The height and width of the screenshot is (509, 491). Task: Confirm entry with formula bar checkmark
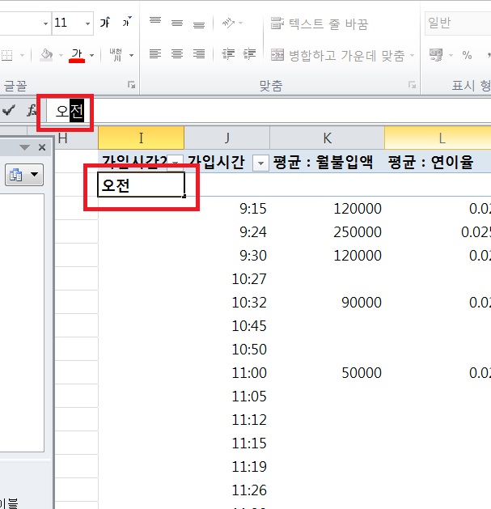click(9, 110)
